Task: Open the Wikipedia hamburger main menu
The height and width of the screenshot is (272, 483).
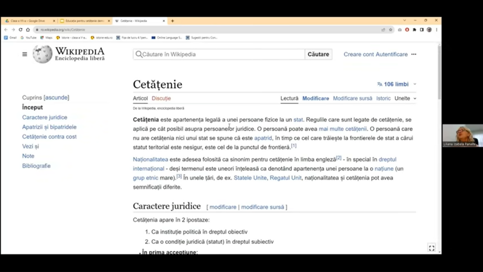Action: point(25,54)
